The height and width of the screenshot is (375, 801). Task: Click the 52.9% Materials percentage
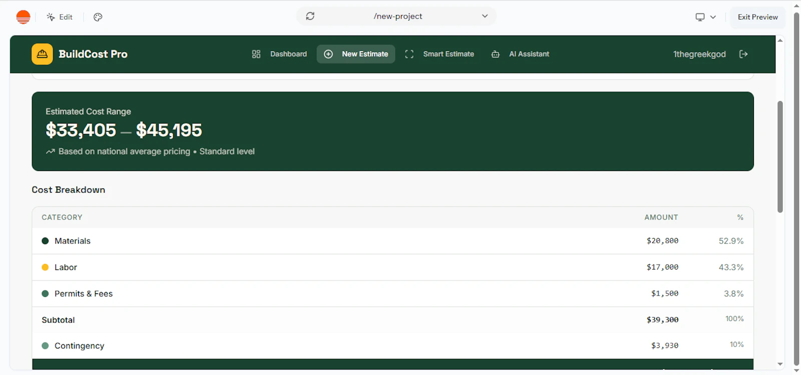click(731, 241)
